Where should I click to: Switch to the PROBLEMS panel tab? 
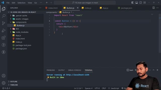51,70
